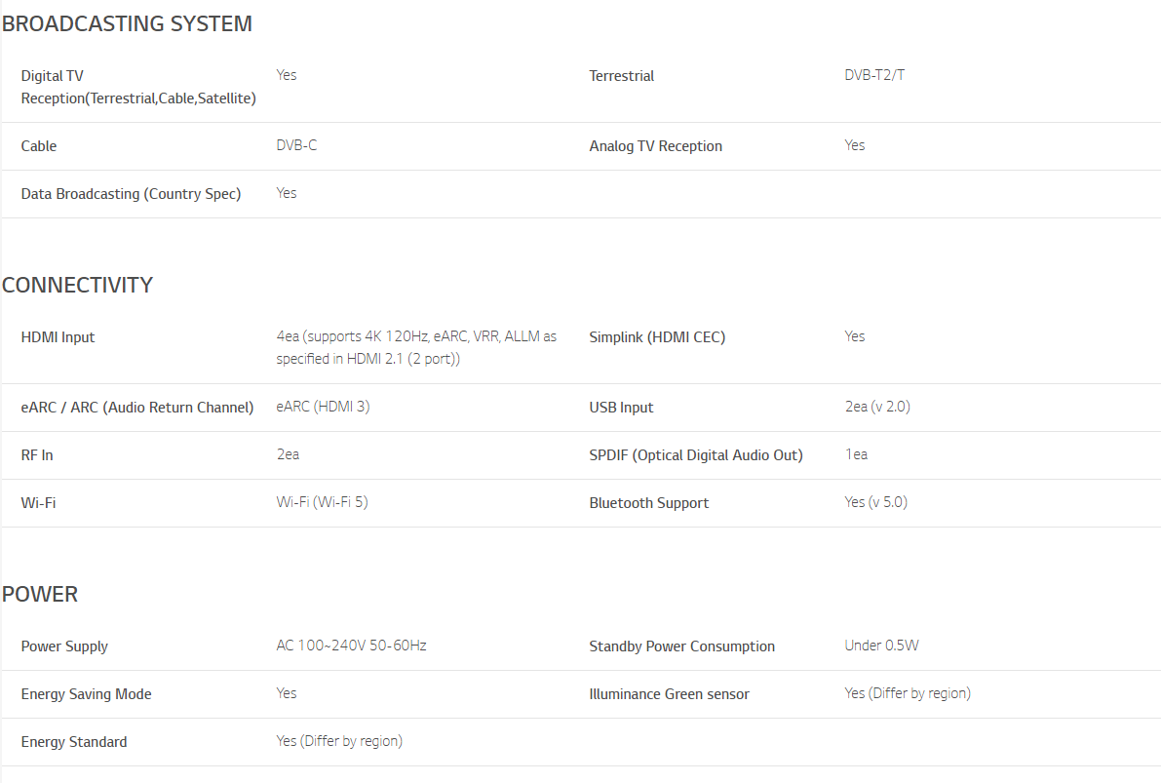Select the Illuminance Green sensor value 'Yes (Differ by region)'
This screenshot has width=1161, height=783.
point(908,693)
